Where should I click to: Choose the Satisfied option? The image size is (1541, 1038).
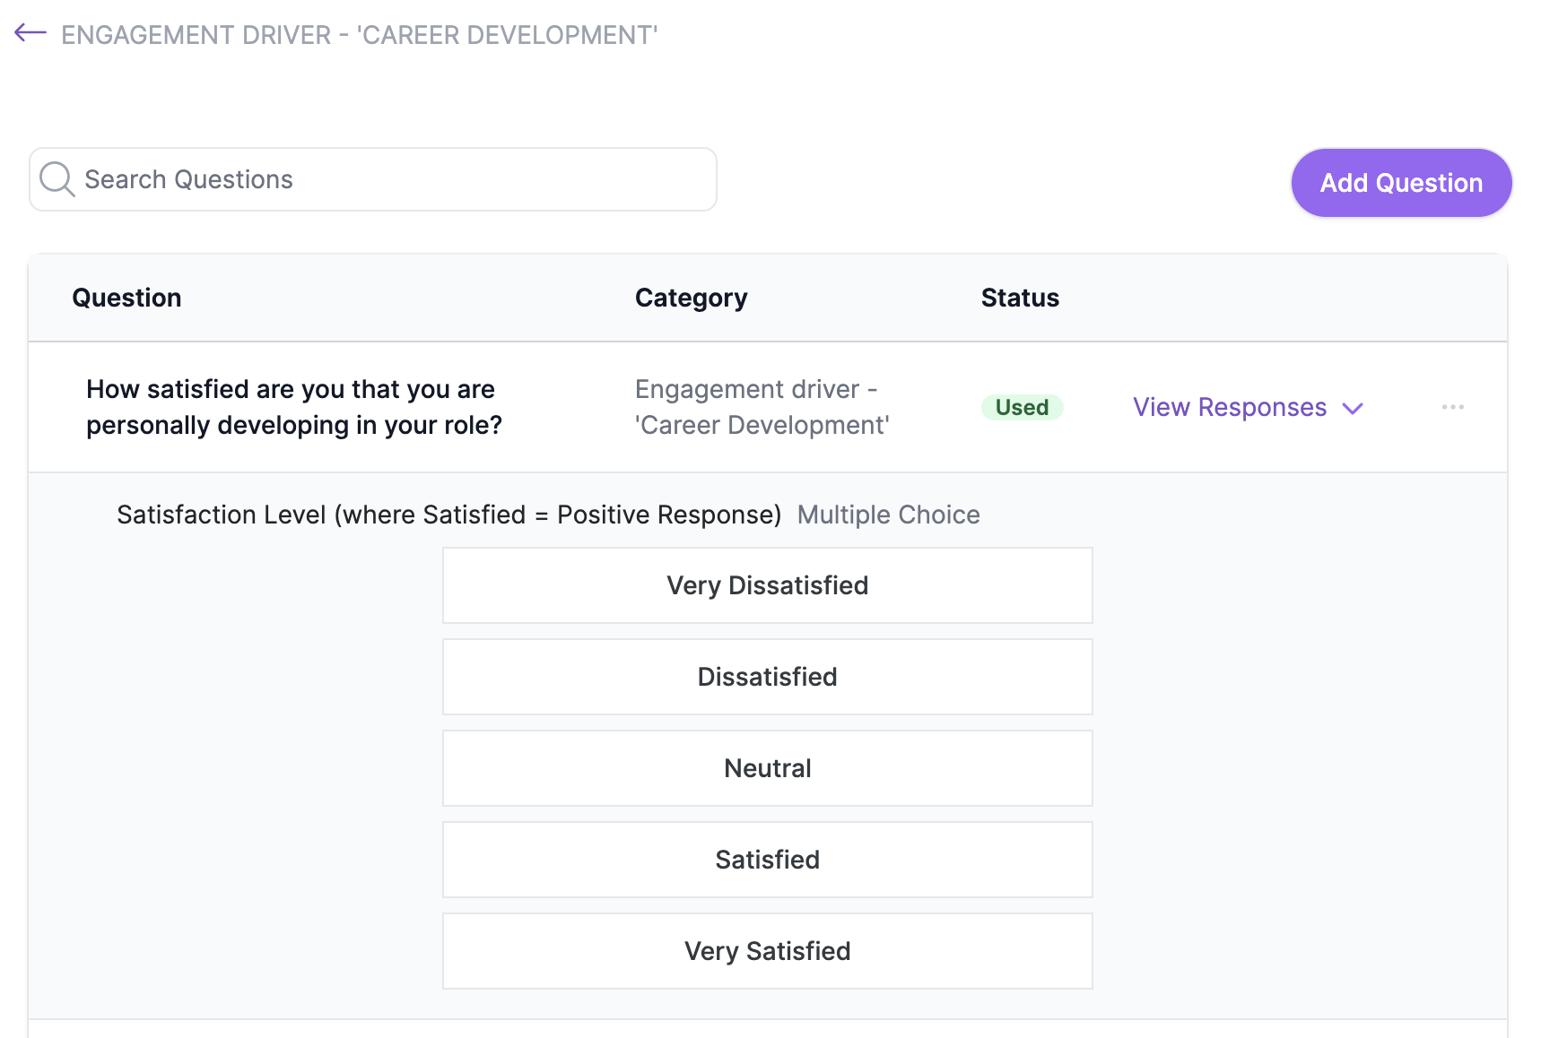point(768,860)
